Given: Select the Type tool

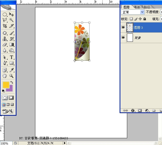Looking at the screenshot, I should pos(11,57).
